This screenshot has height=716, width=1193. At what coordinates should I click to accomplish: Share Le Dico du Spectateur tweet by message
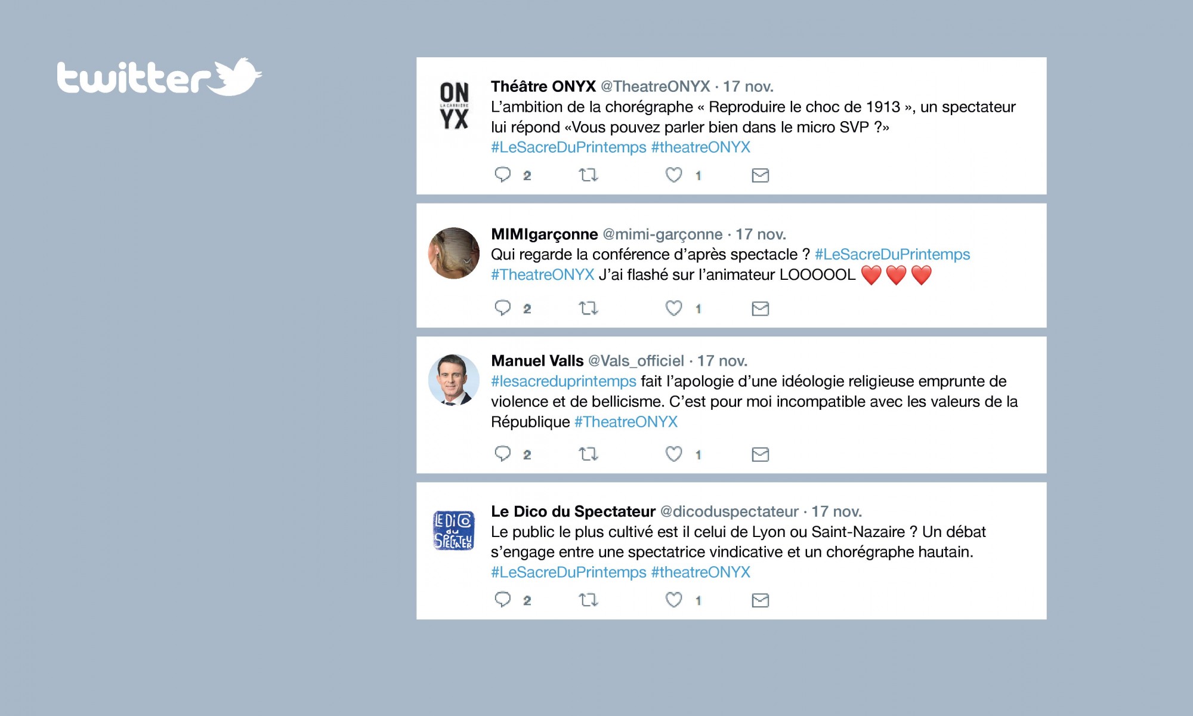click(x=760, y=600)
